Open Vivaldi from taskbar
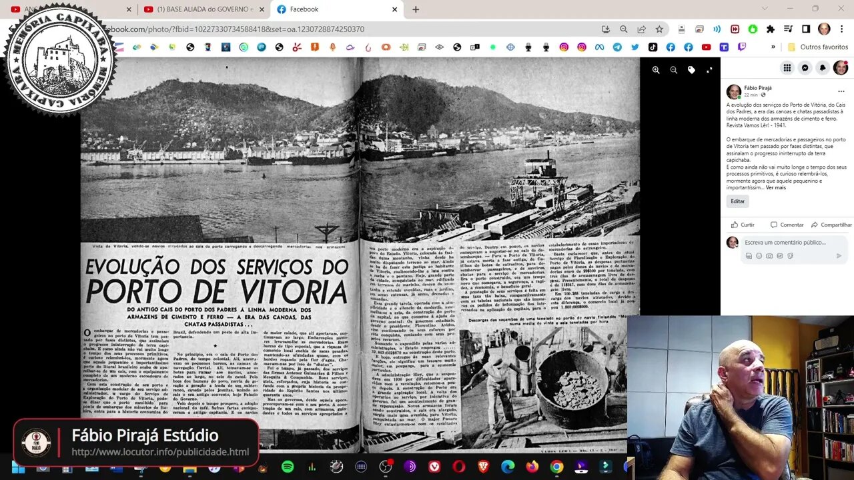This screenshot has height=480, width=854. click(x=434, y=467)
